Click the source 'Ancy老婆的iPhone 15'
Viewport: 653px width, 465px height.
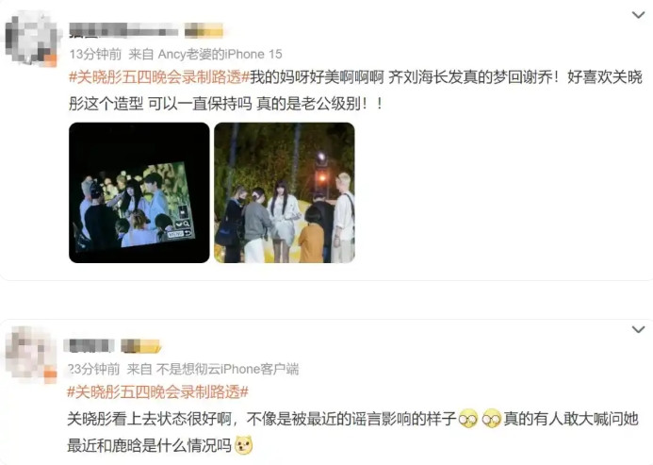pos(220,54)
